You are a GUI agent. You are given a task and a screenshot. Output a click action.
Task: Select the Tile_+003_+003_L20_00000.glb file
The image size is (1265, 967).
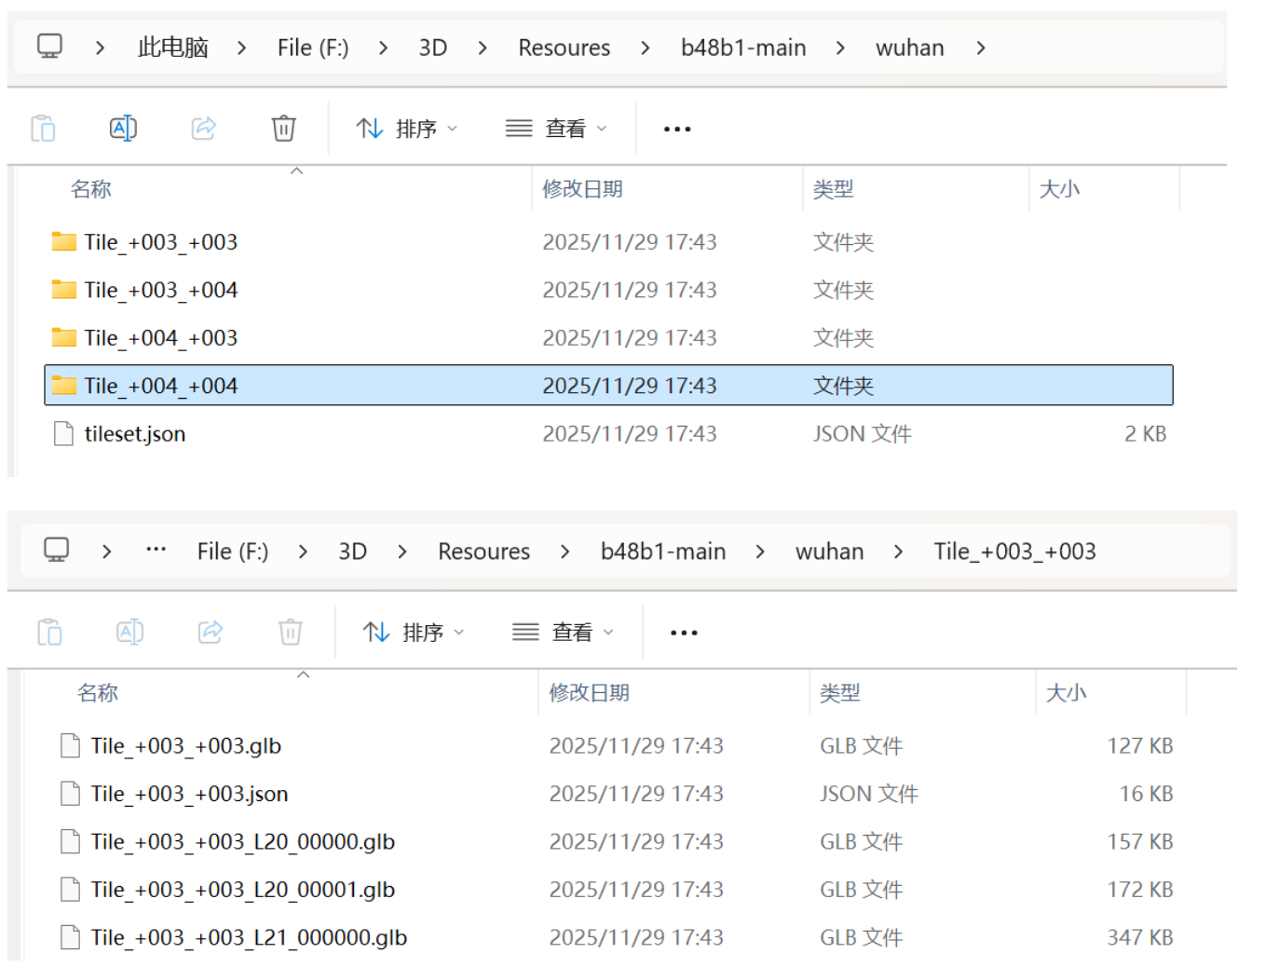(615, 841)
